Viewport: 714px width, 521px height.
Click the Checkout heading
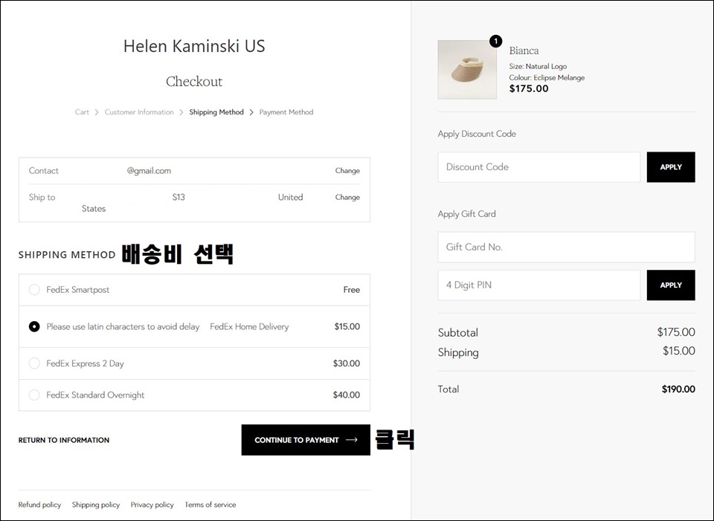coord(194,82)
